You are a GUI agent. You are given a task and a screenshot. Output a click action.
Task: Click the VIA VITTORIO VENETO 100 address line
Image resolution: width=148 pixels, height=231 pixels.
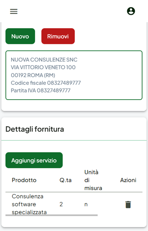(43, 67)
